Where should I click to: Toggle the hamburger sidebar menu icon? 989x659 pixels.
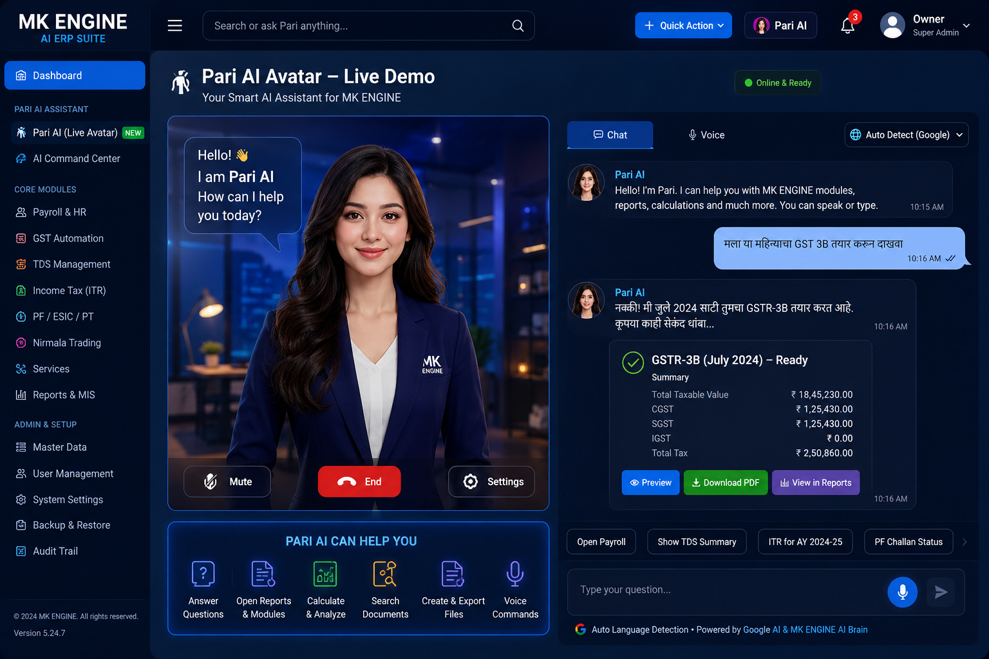174,26
